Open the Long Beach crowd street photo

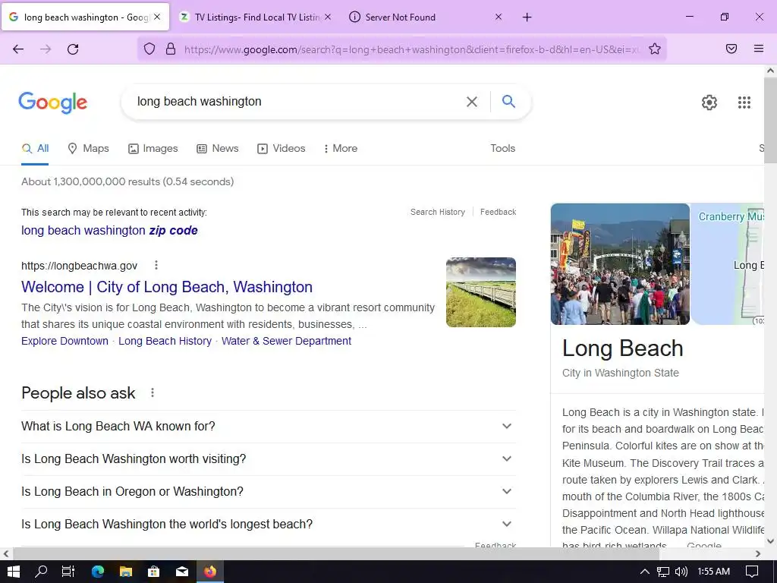pos(620,264)
